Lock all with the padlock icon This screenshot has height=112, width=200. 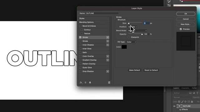(192, 102)
